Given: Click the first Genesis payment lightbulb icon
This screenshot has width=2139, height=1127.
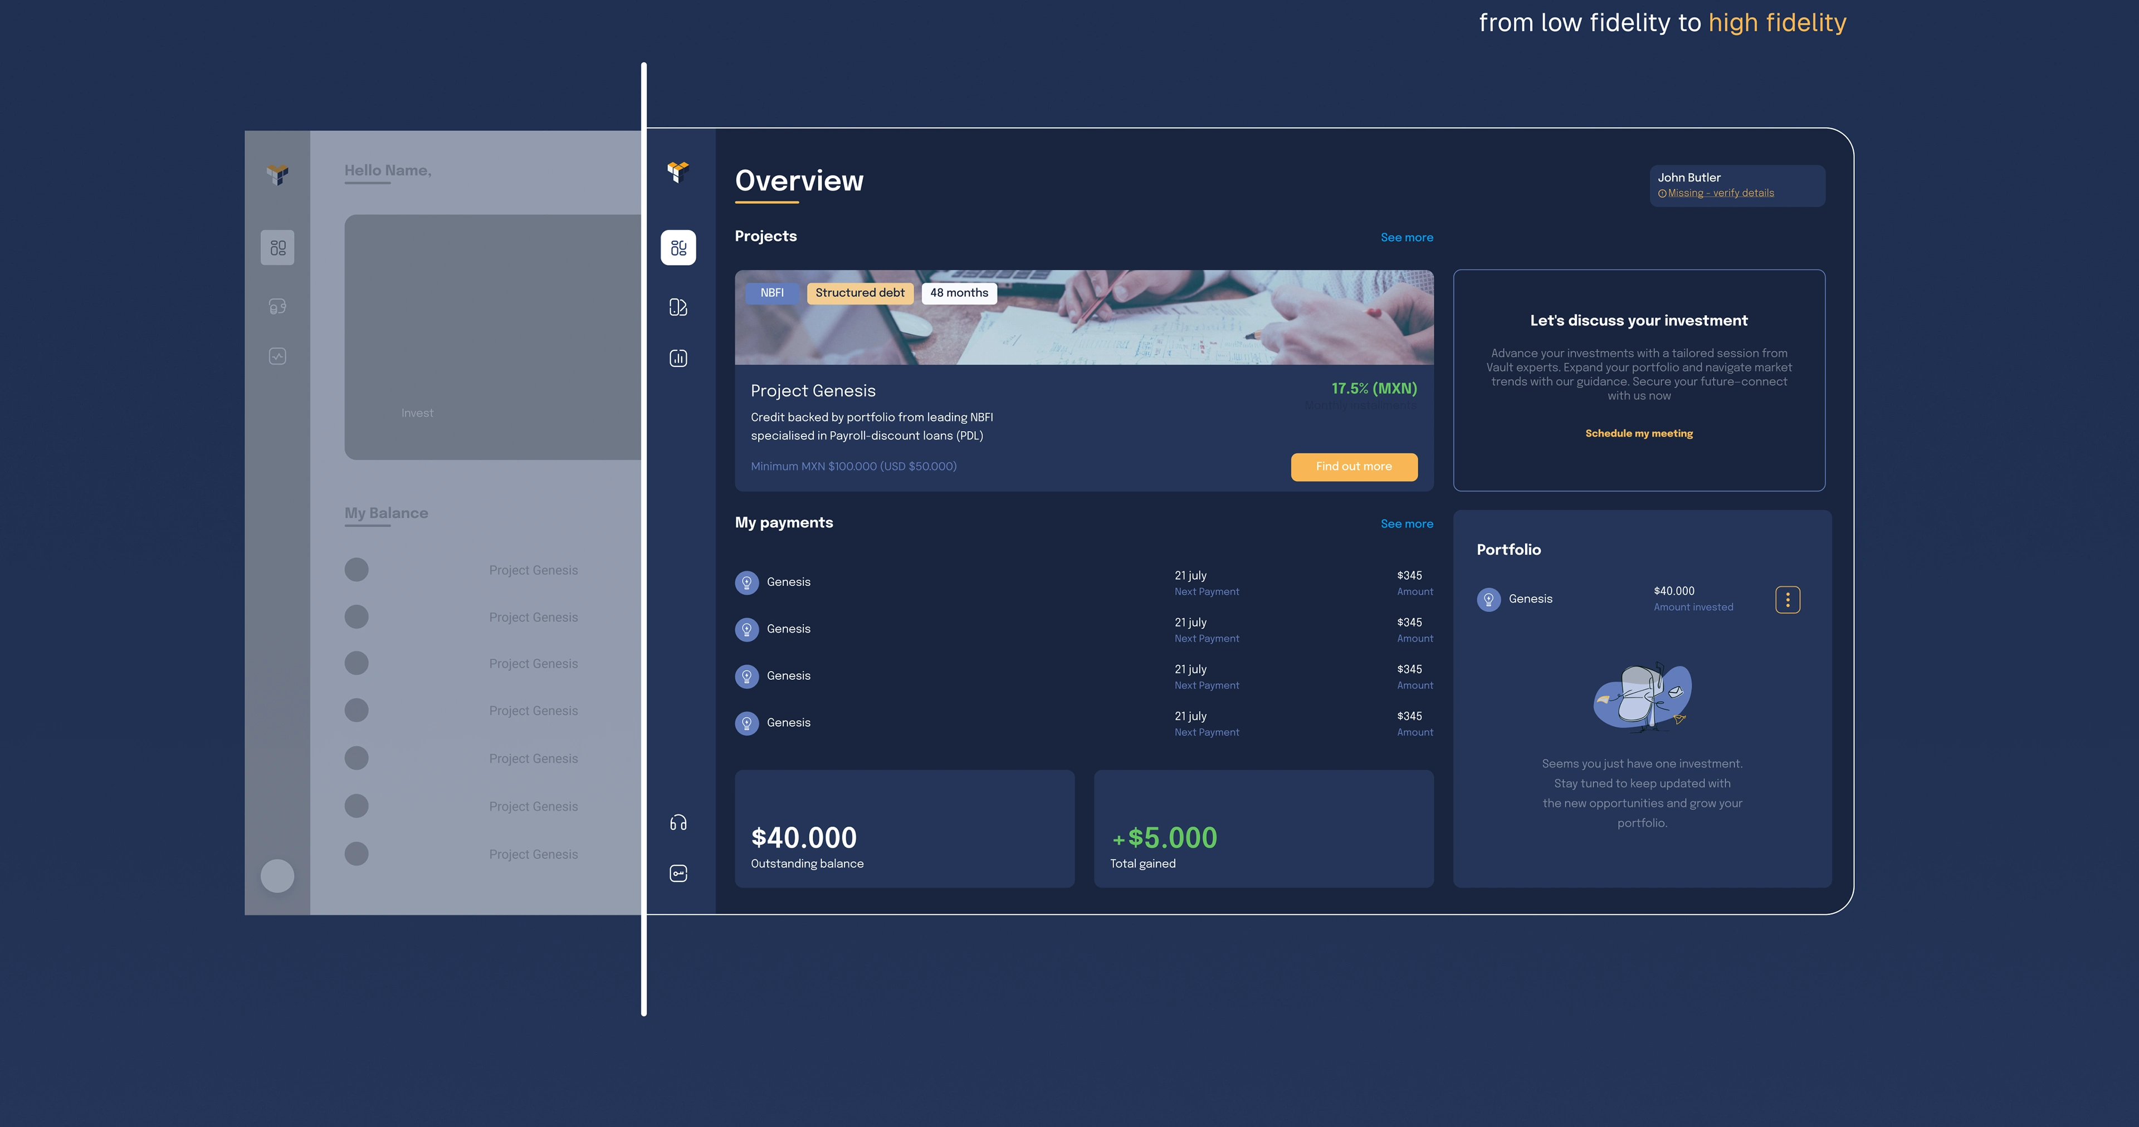Looking at the screenshot, I should click(746, 582).
